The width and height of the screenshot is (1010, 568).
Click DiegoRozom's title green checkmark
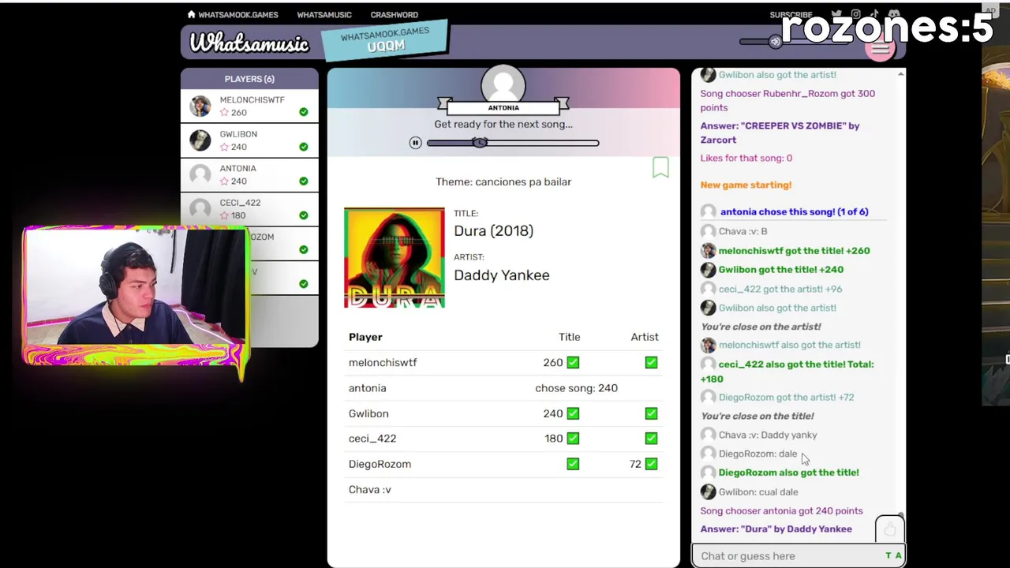[x=573, y=464]
